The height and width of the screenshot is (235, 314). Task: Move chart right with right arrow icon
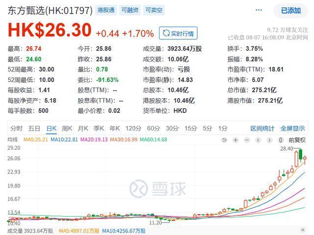tap(269, 140)
